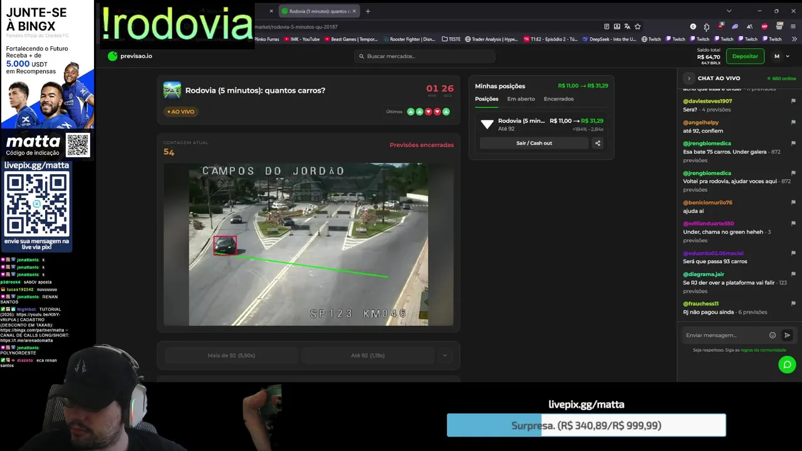Select the Até 92 (1,19x) option
This screenshot has width=802, height=451.
[368, 355]
